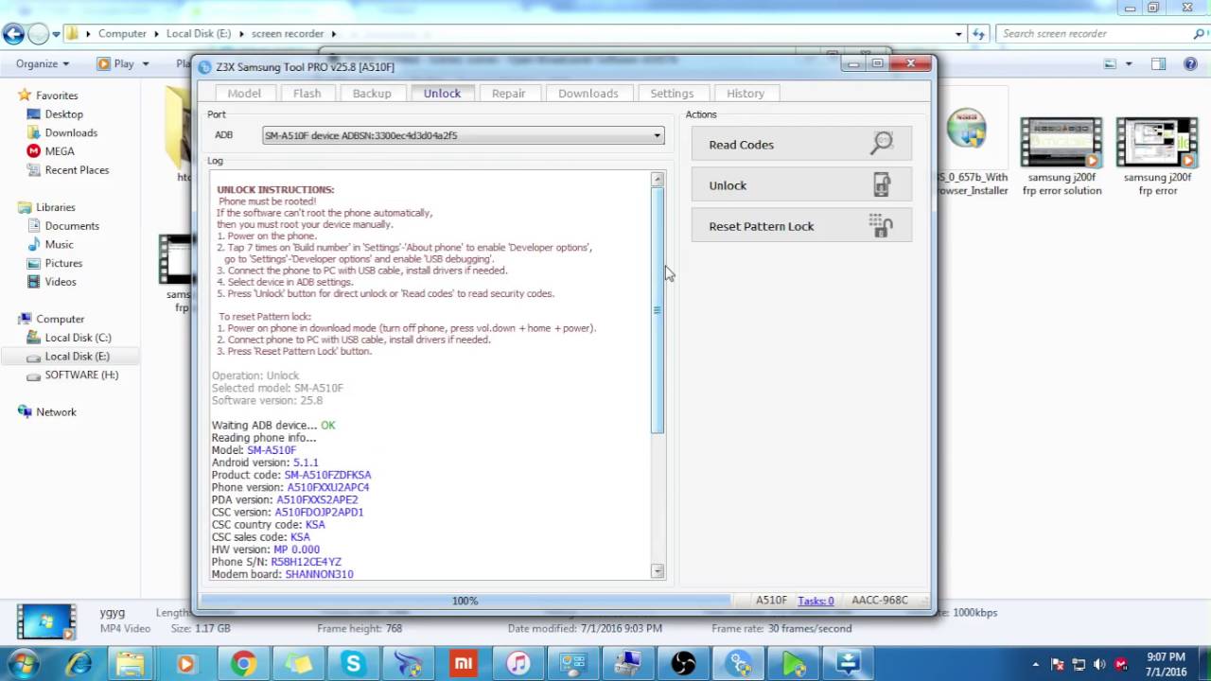Click the 100% progress bar

(x=465, y=601)
